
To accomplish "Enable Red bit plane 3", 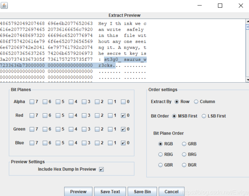I will tap(84, 115).
